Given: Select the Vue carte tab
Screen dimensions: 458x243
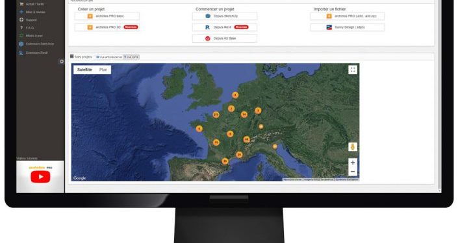Looking at the screenshot, I should pos(131,57).
